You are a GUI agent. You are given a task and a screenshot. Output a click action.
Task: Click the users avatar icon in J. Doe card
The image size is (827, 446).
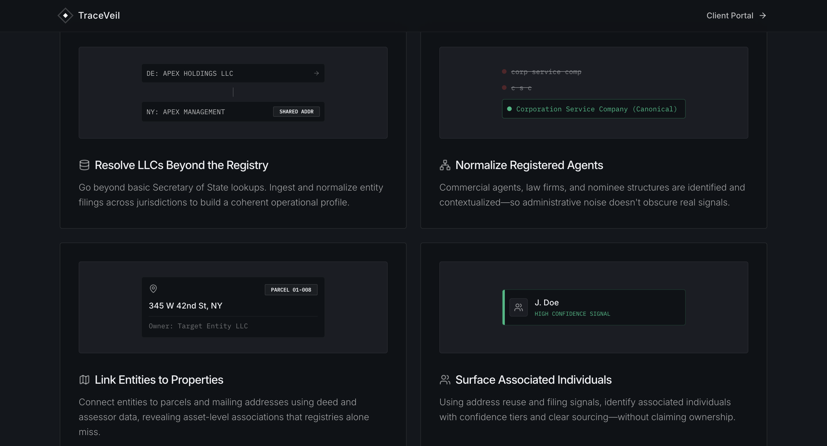519,307
